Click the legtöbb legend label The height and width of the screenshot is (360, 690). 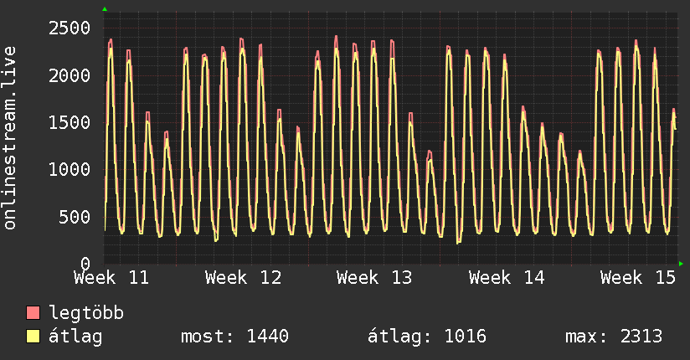point(86,312)
